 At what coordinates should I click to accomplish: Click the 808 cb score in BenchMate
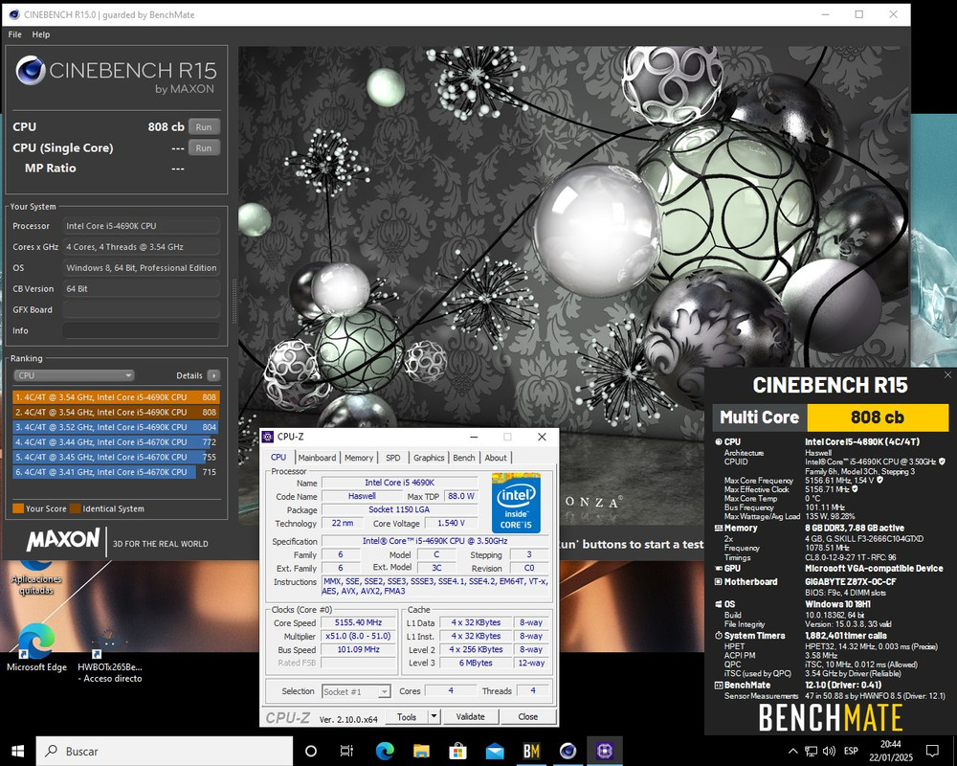coord(877,417)
